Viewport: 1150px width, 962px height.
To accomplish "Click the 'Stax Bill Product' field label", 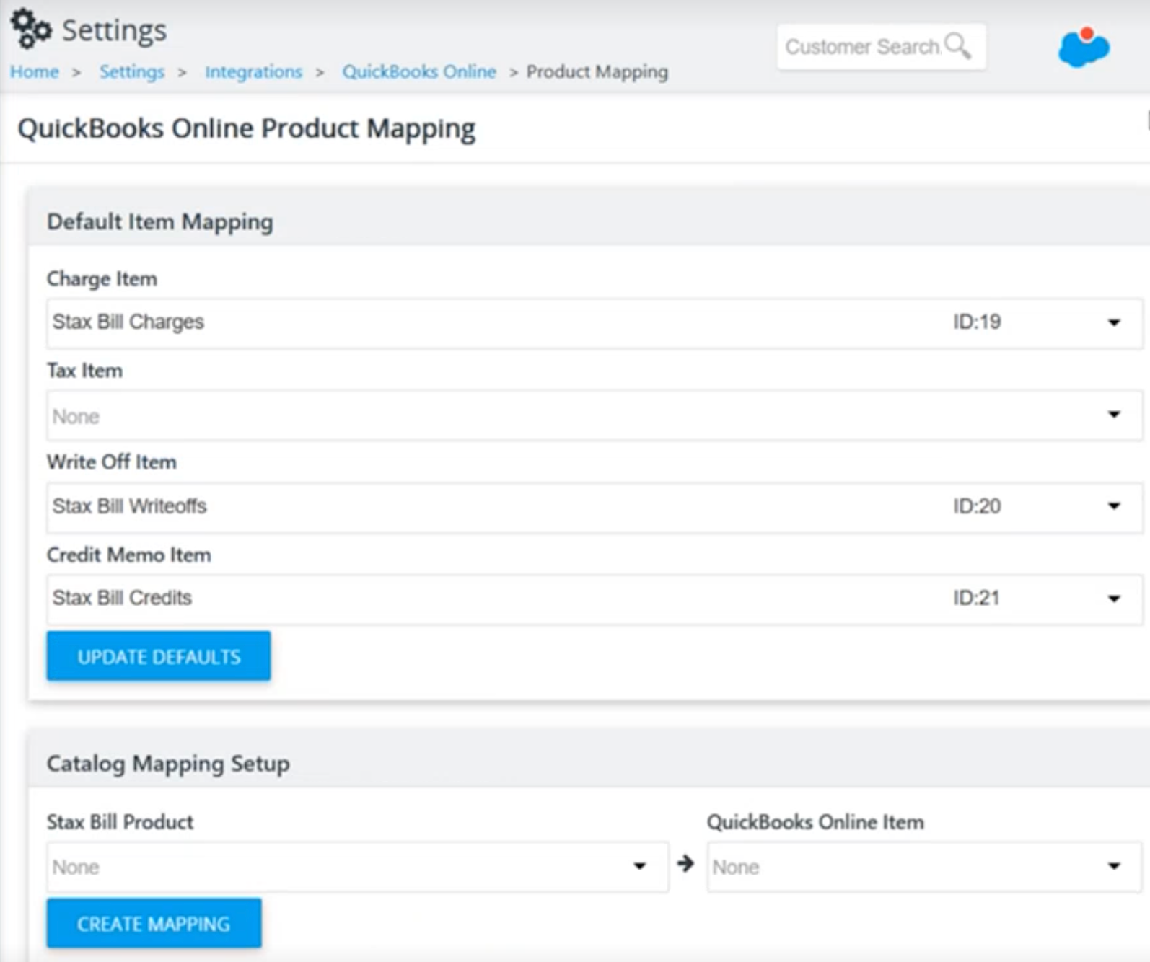I will point(120,822).
